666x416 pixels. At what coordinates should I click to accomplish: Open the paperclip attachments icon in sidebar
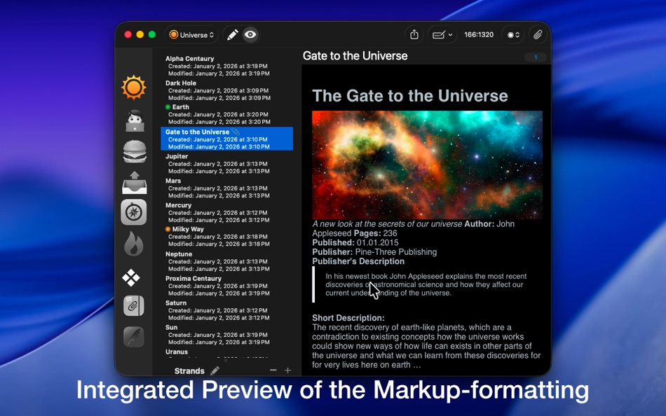(x=133, y=305)
